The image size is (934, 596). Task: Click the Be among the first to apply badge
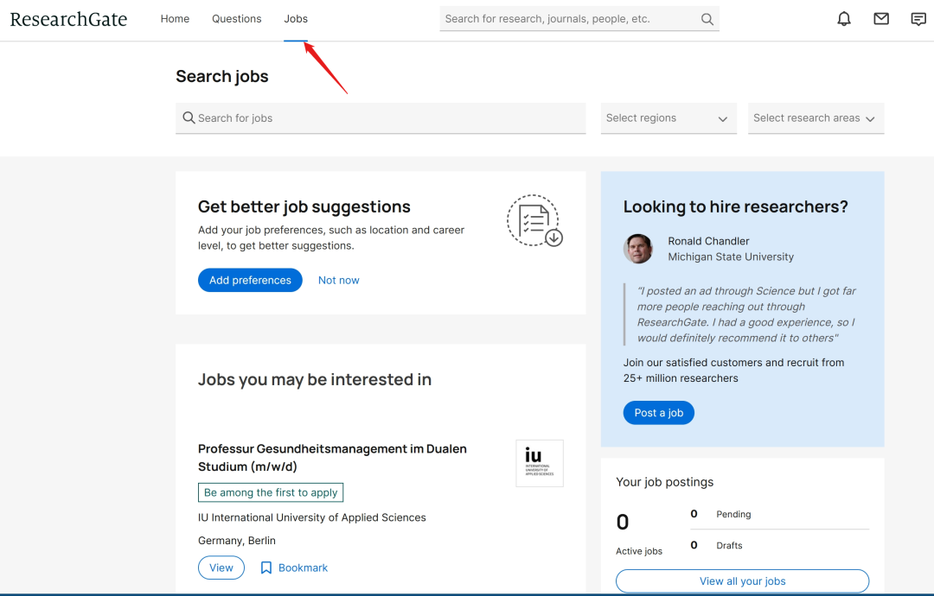(271, 492)
